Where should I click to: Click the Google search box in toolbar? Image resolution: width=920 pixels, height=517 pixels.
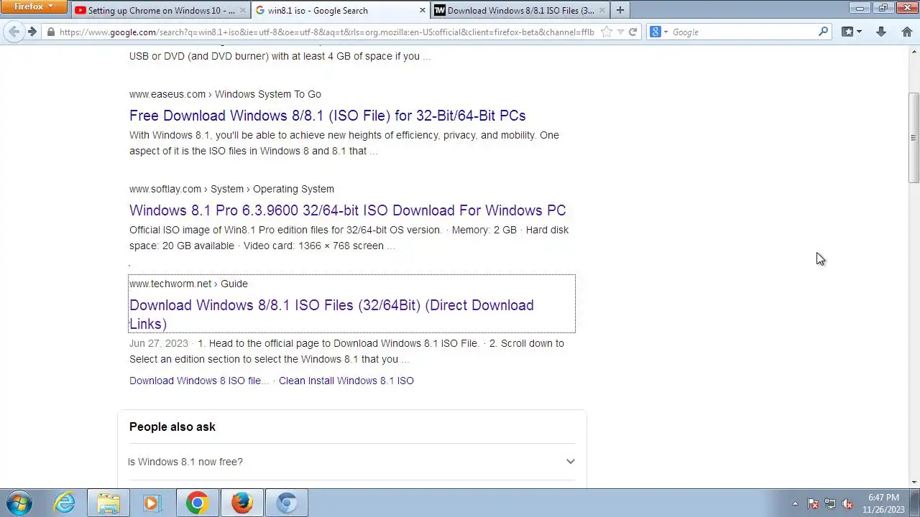pos(744,32)
